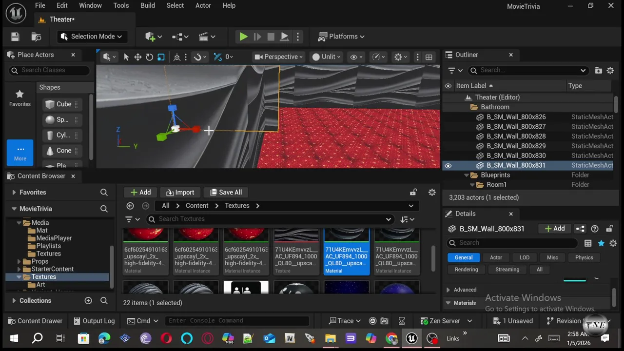Image resolution: width=624 pixels, height=351 pixels.
Task: Open the Browse content icon in toolbar
Action: pyautogui.click(x=36, y=37)
